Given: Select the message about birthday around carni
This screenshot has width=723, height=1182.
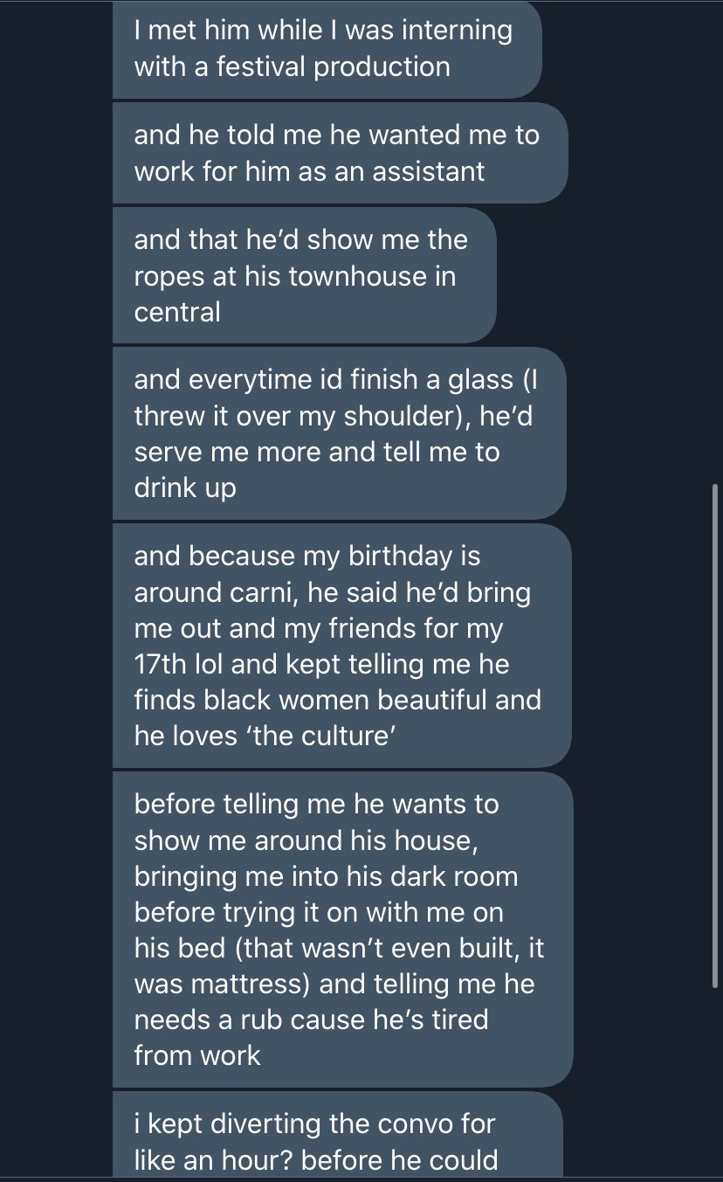Looking at the screenshot, I should click(341, 646).
